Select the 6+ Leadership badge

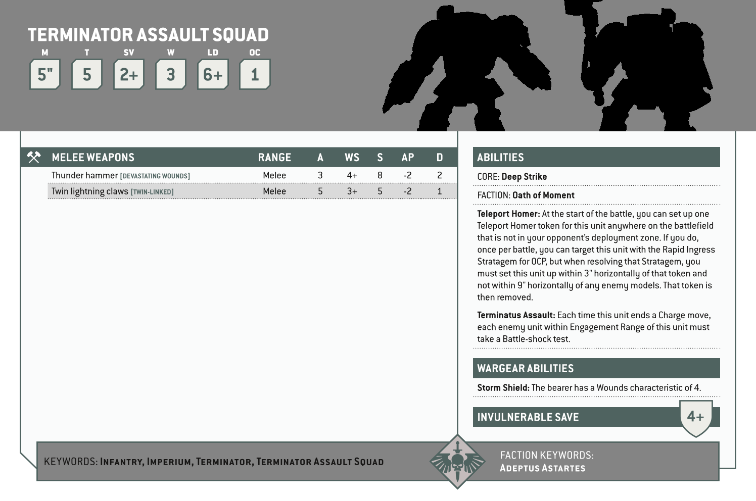(x=212, y=74)
